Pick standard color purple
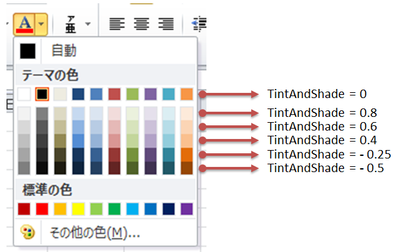Viewport: 396px width, 252px height. click(187, 209)
